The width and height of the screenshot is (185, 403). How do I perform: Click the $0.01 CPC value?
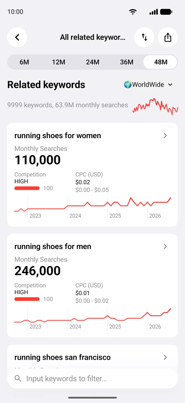83,293
